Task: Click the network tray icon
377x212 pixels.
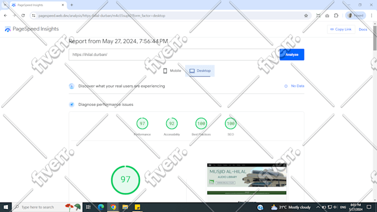Action: (330, 207)
